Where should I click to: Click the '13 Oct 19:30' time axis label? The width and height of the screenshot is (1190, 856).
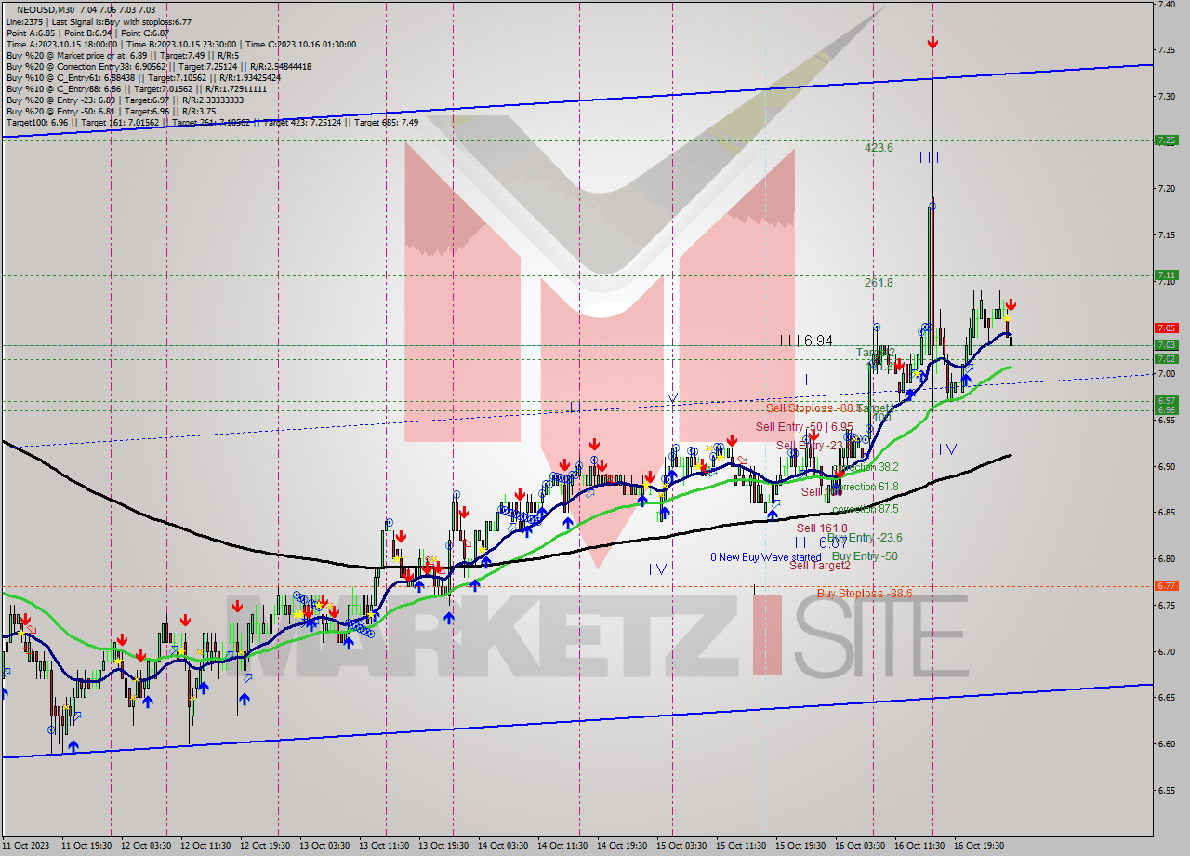(444, 846)
